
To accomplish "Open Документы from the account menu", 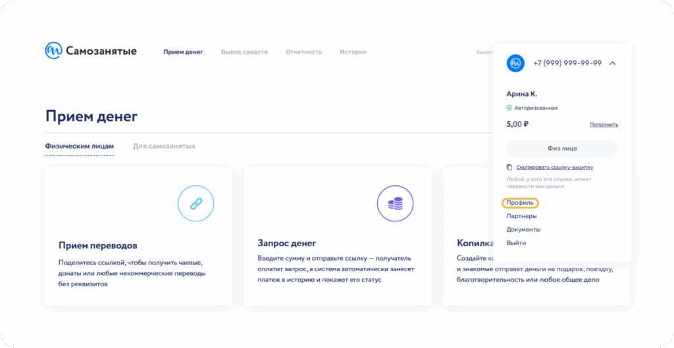I will [523, 229].
